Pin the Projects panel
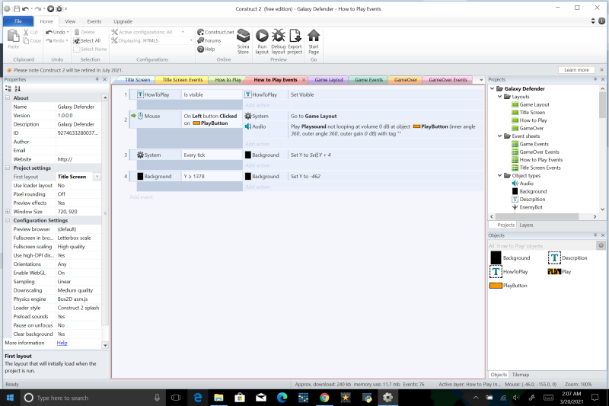The width and height of the screenshot is (609, 406). [595, 79]
